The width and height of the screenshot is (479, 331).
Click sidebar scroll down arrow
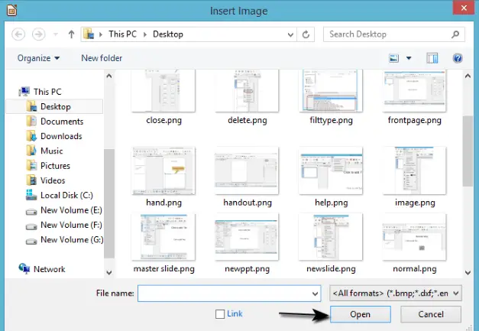109,272
